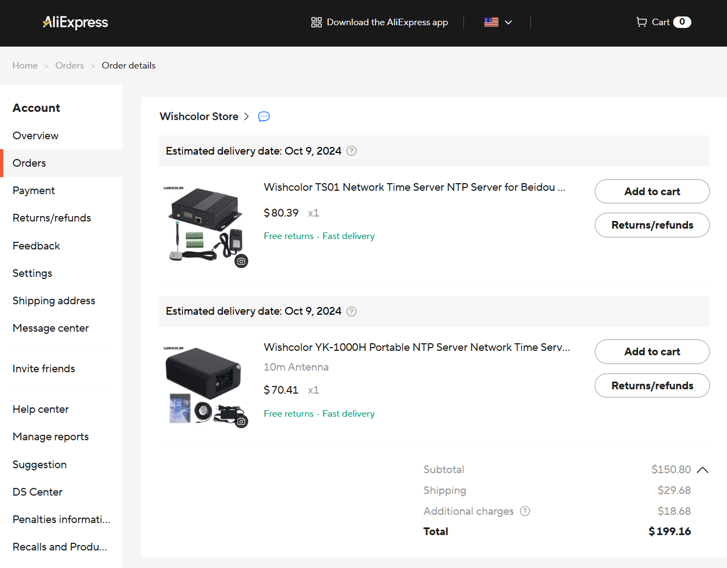
Task: Click camera icon on TS01 product image
Action: (x=241, y=261)
